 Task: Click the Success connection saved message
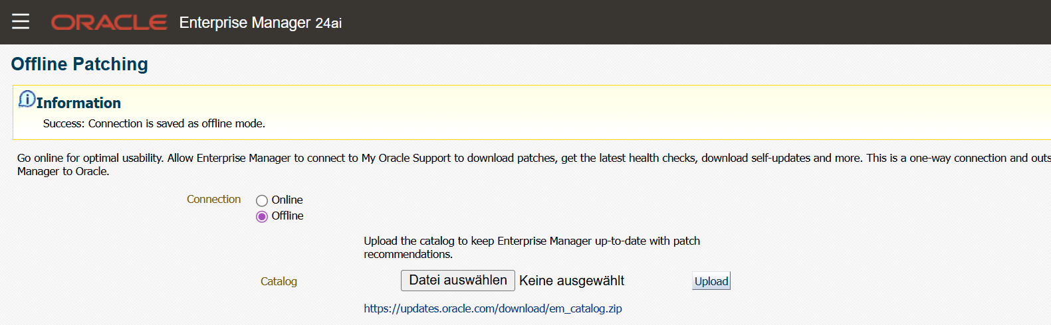pyautogui.click(x=154, y=123)
